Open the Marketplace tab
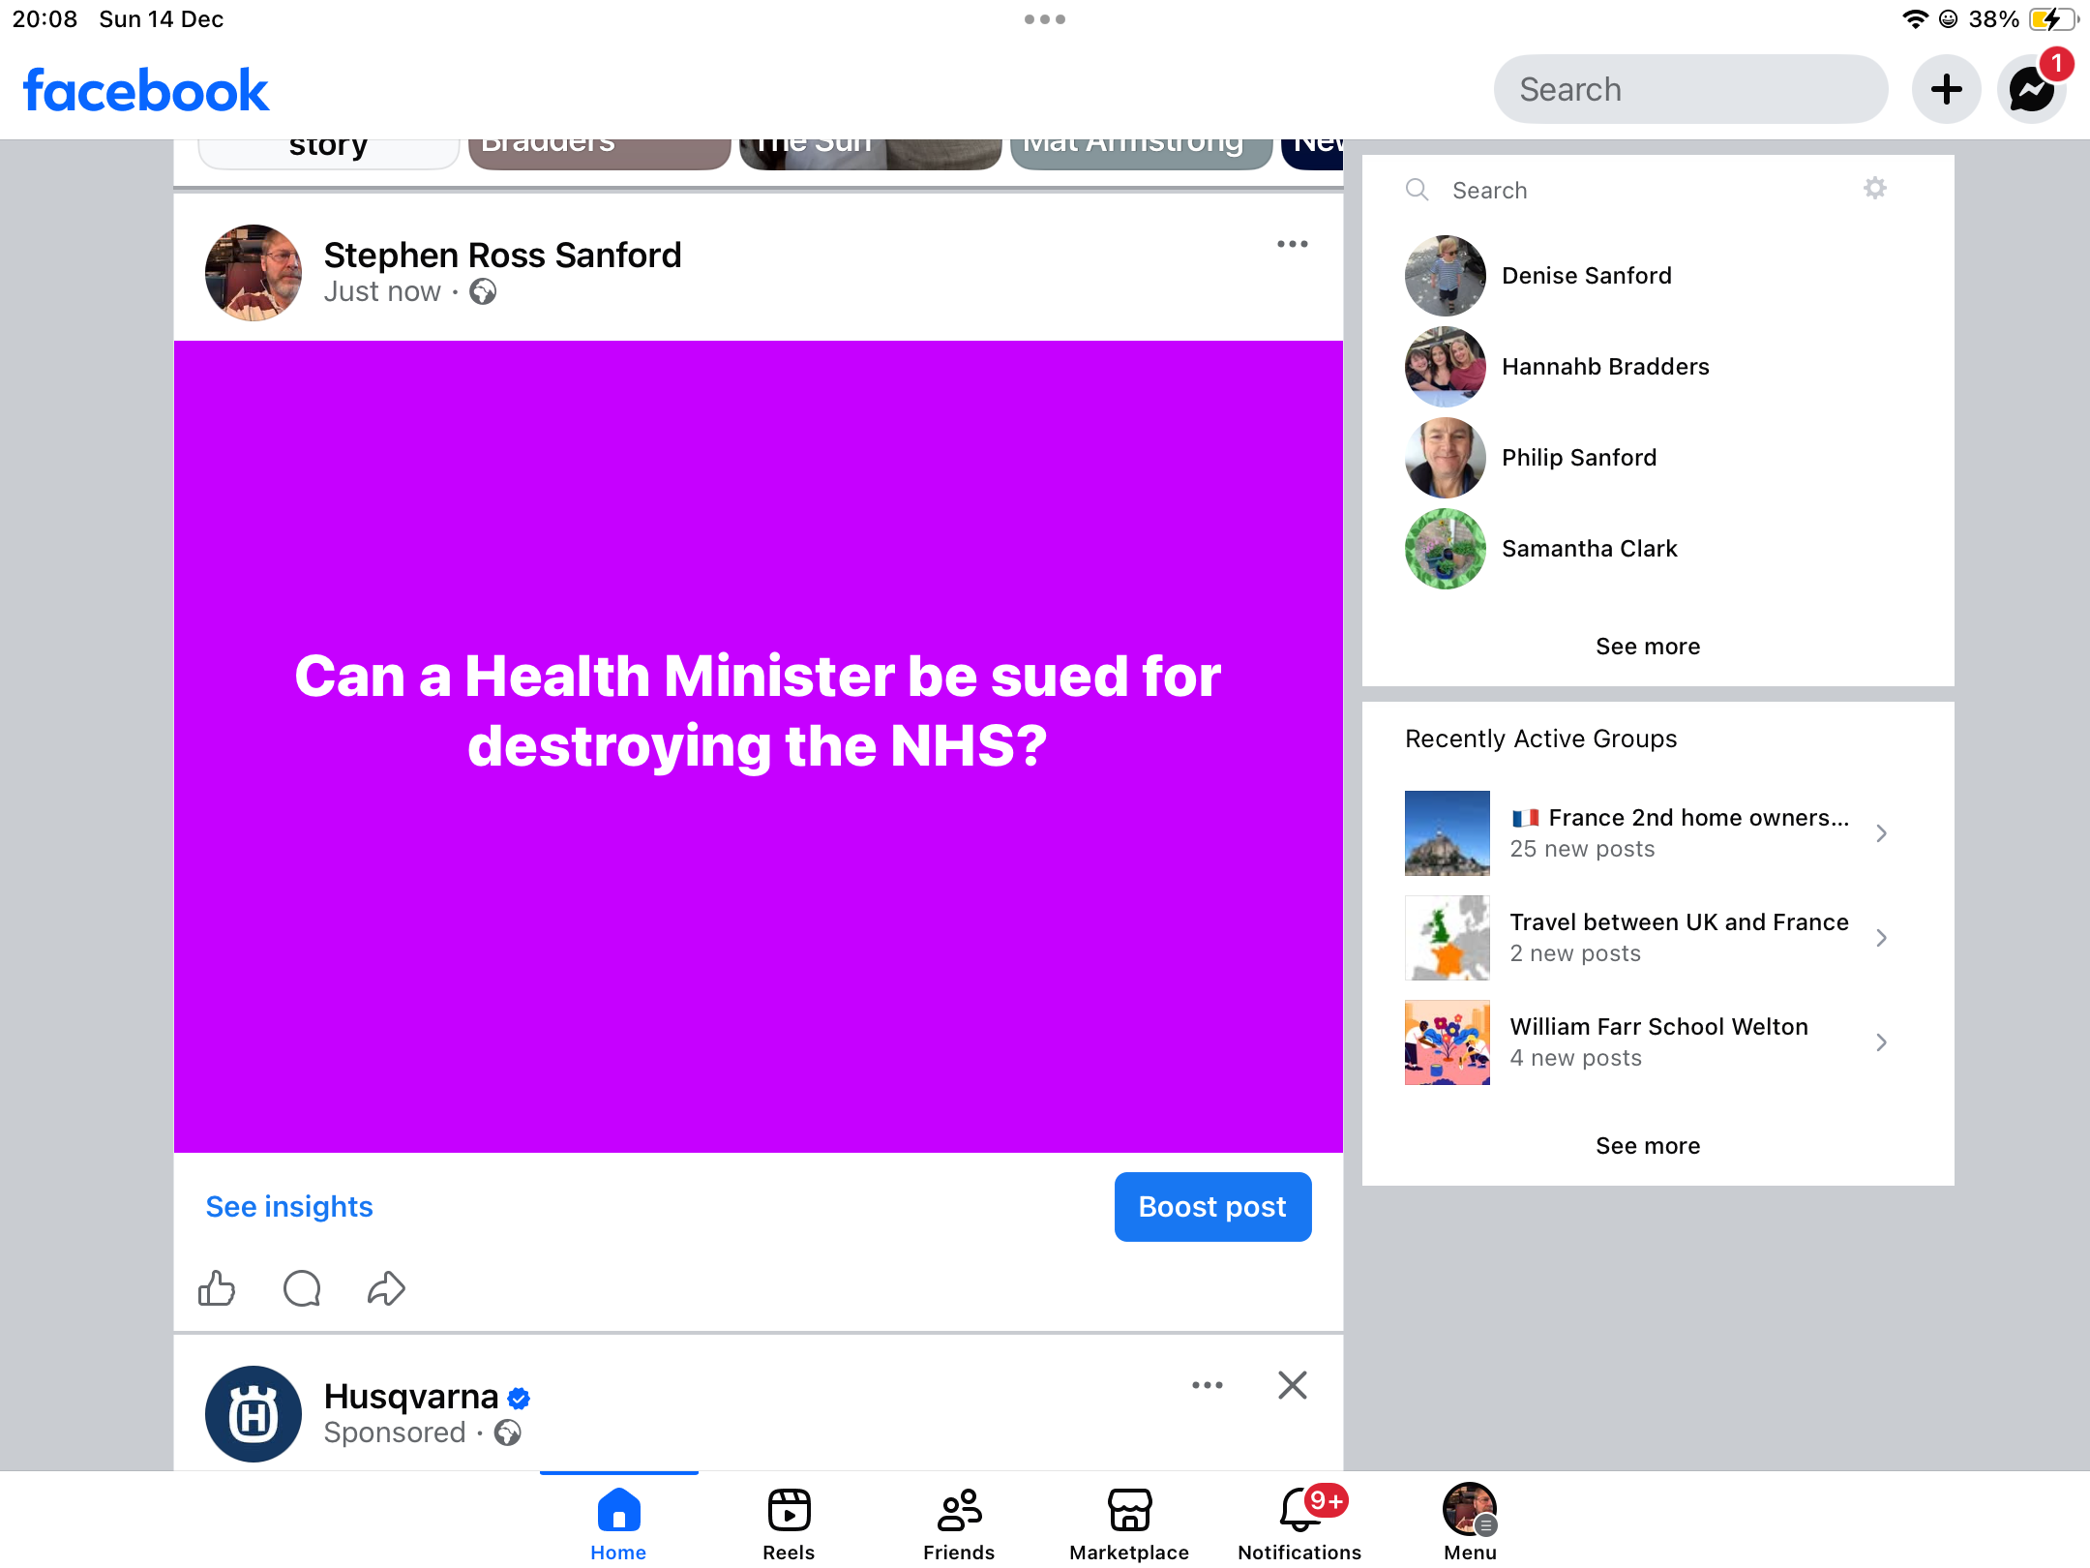The width and height of the screenshot is (2090, 1568). tap(1129, 1523)
